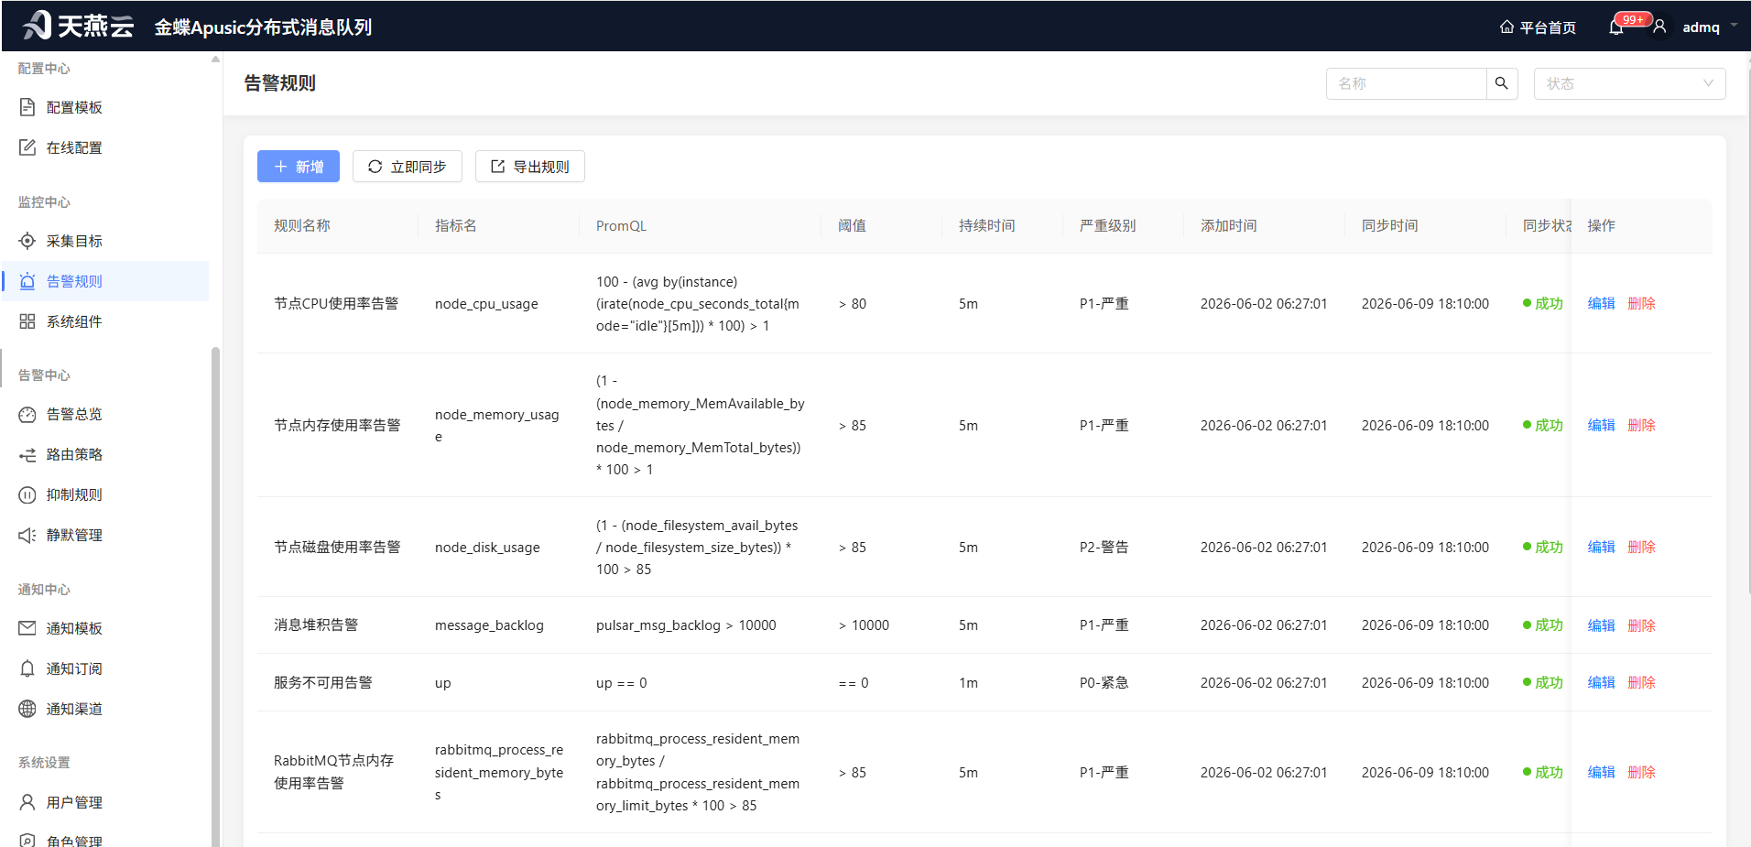Click the 抑制规则 pause icon
Screen dimensions: 1751x847
(27, 494)
